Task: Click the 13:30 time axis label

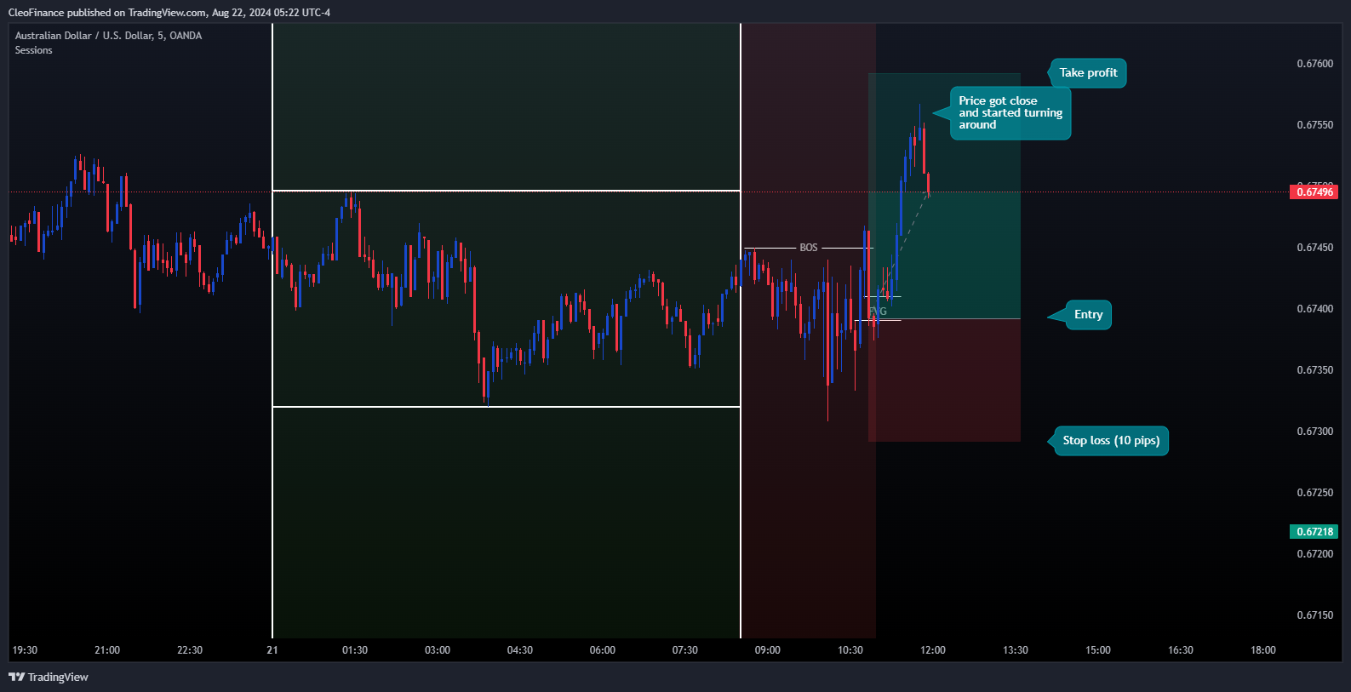Action: pos(1016,650)
